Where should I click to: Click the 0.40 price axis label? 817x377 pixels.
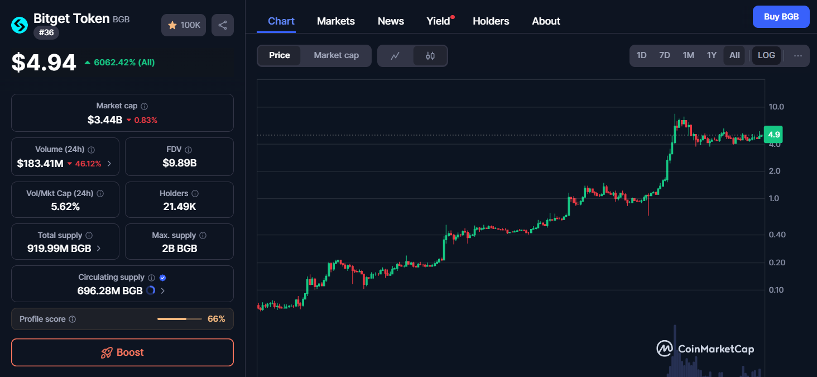(x=777, y=235)
